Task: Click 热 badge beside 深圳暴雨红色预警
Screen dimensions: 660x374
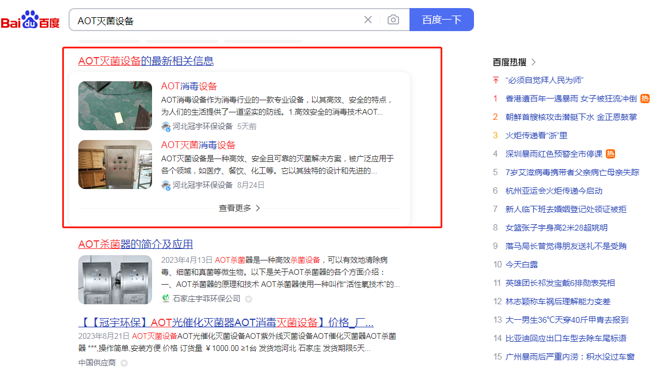Action: [x=610, y=154]
